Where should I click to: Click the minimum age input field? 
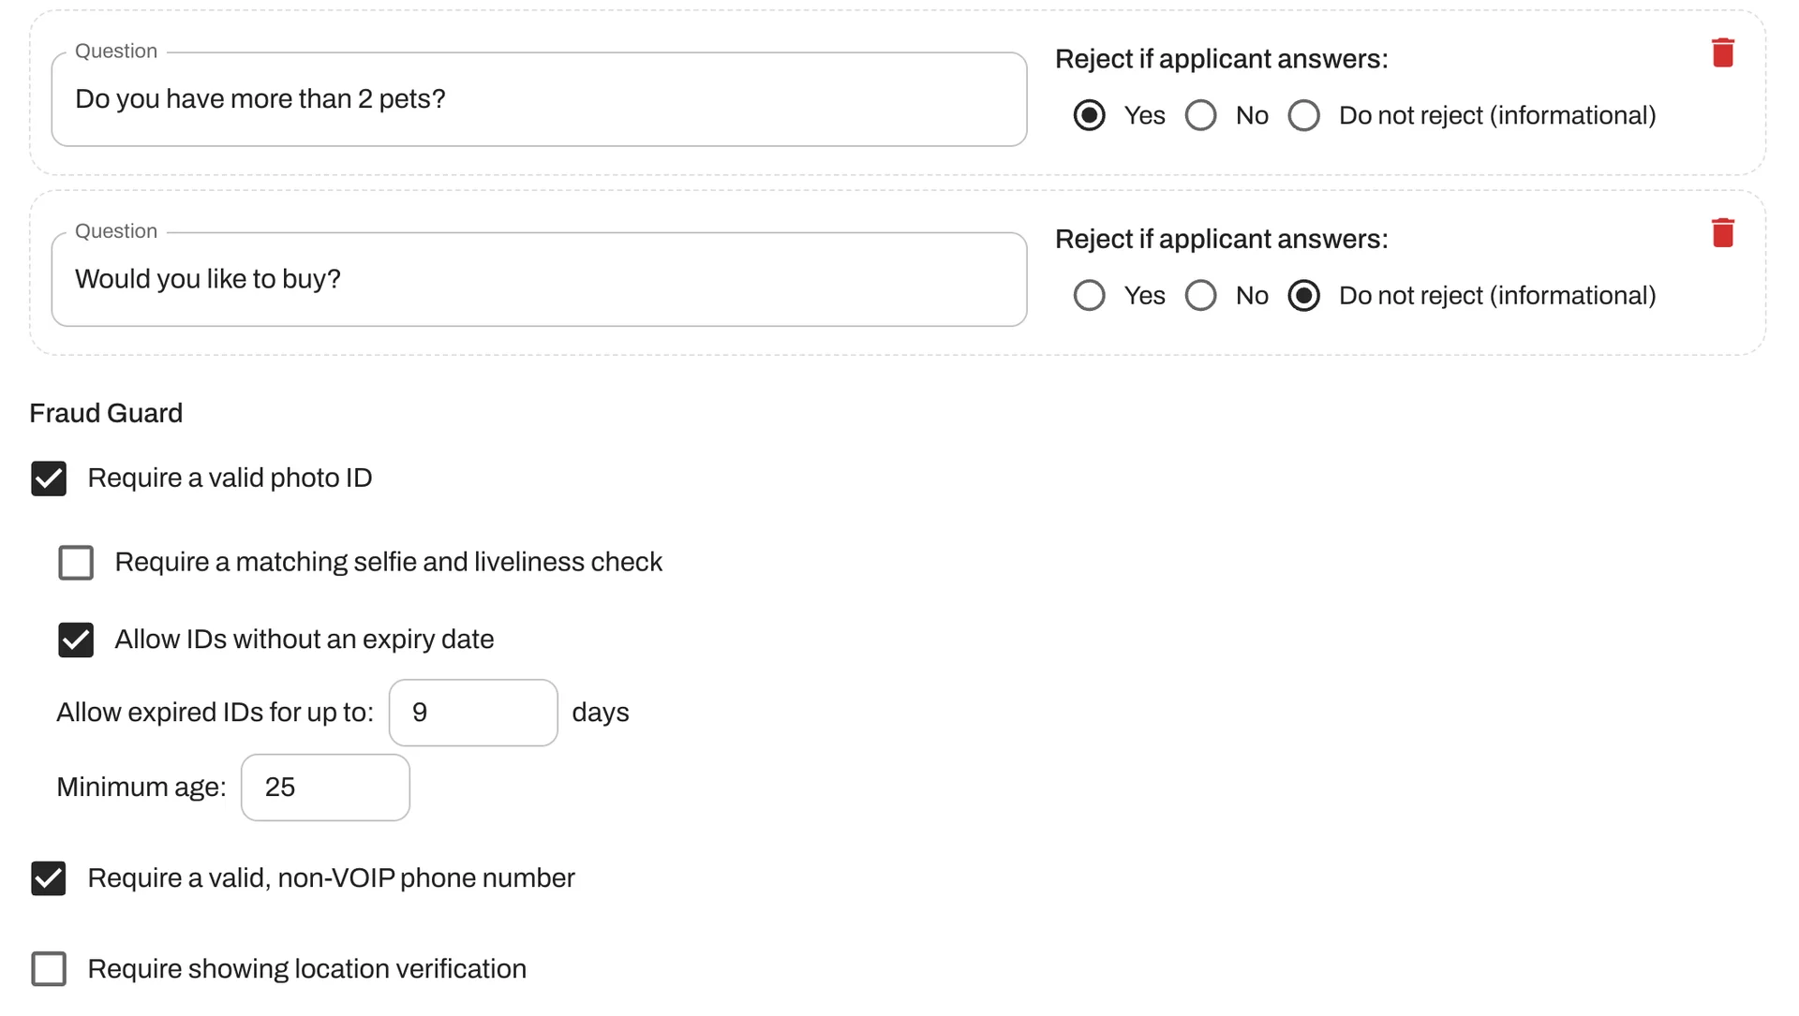click(x=325, y=788)
